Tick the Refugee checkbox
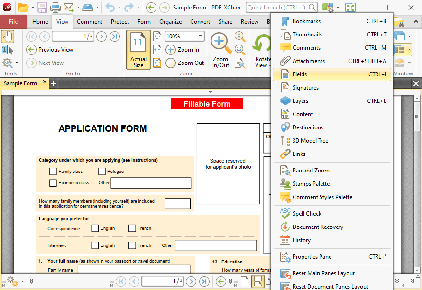Image resolution: width=422 pixels, height=290 pixels. tap(102, 172)
